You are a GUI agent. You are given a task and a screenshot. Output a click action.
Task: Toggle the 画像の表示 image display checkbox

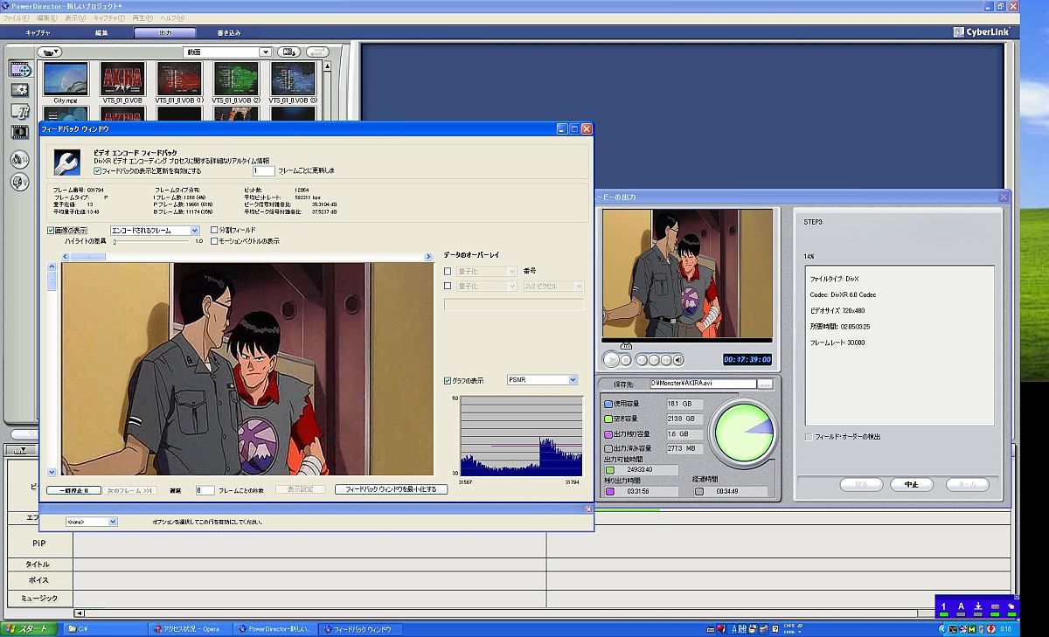pos(52,231)
